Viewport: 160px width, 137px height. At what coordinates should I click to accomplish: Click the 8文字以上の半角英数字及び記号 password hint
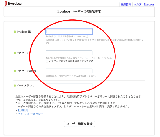tap(79, 58)
